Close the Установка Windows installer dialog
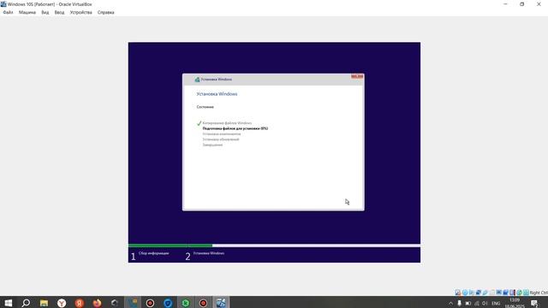 357,76
